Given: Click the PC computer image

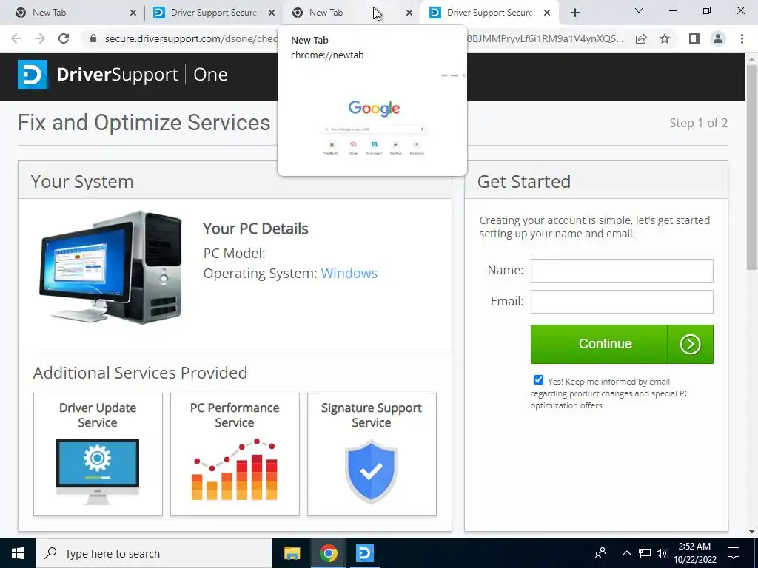Looking at the screenshot, I should pyautogui.click(x=111, y=267).
